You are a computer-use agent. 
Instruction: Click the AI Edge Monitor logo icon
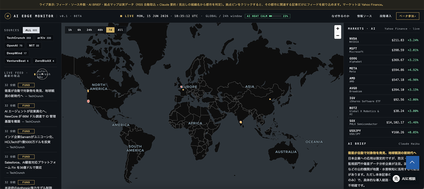pos(7,16)
